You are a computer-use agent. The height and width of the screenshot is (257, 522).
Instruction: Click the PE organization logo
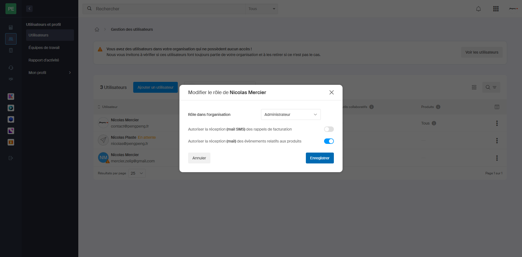click(x=11, y=9)
